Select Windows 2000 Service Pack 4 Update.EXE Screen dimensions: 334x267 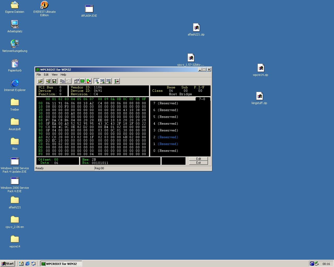[15, 165]
